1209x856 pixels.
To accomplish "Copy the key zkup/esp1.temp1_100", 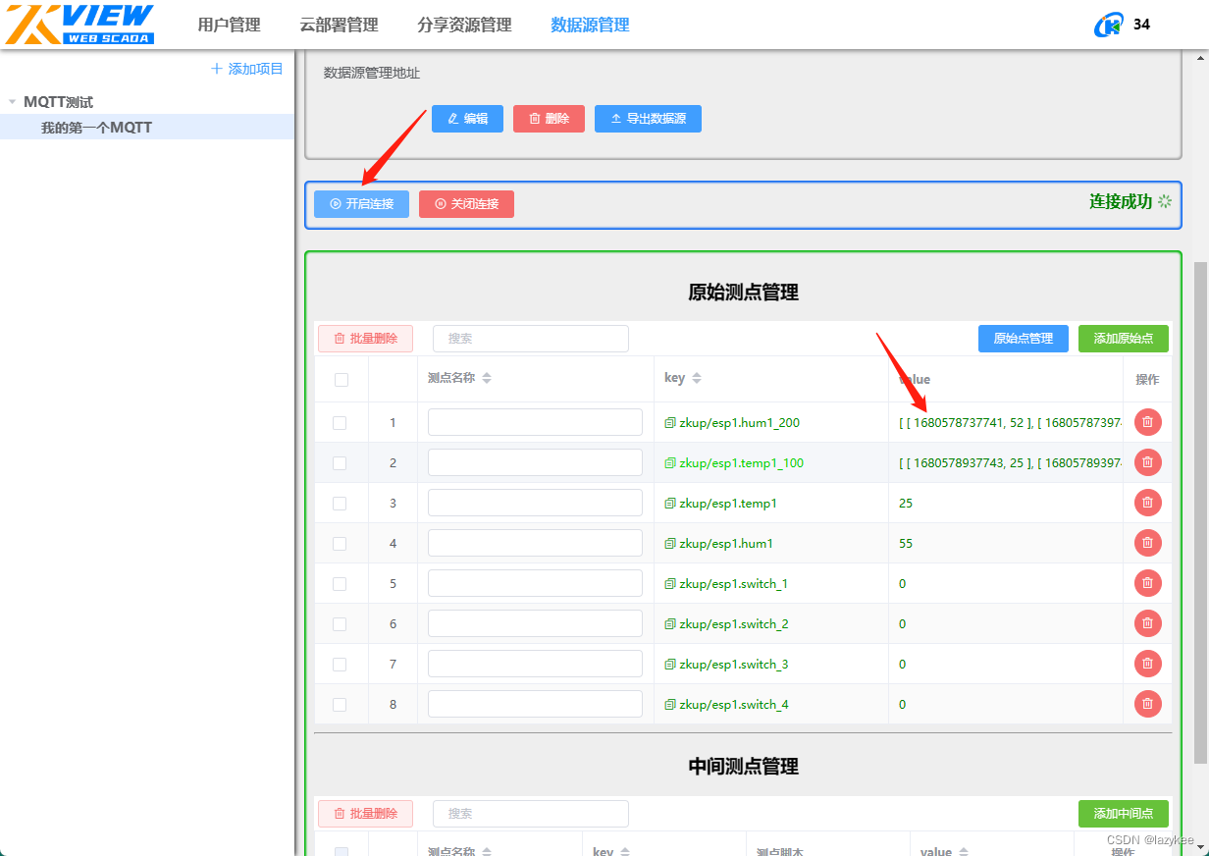I will [670, 462].
